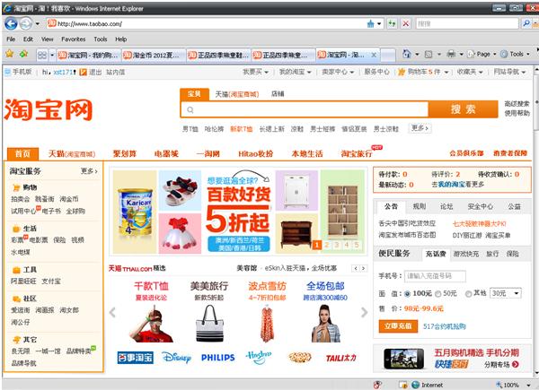This screenshot has width=539, height=390.
Task: Click the 生活 icon in sidebar
Action: click(16, 229)
